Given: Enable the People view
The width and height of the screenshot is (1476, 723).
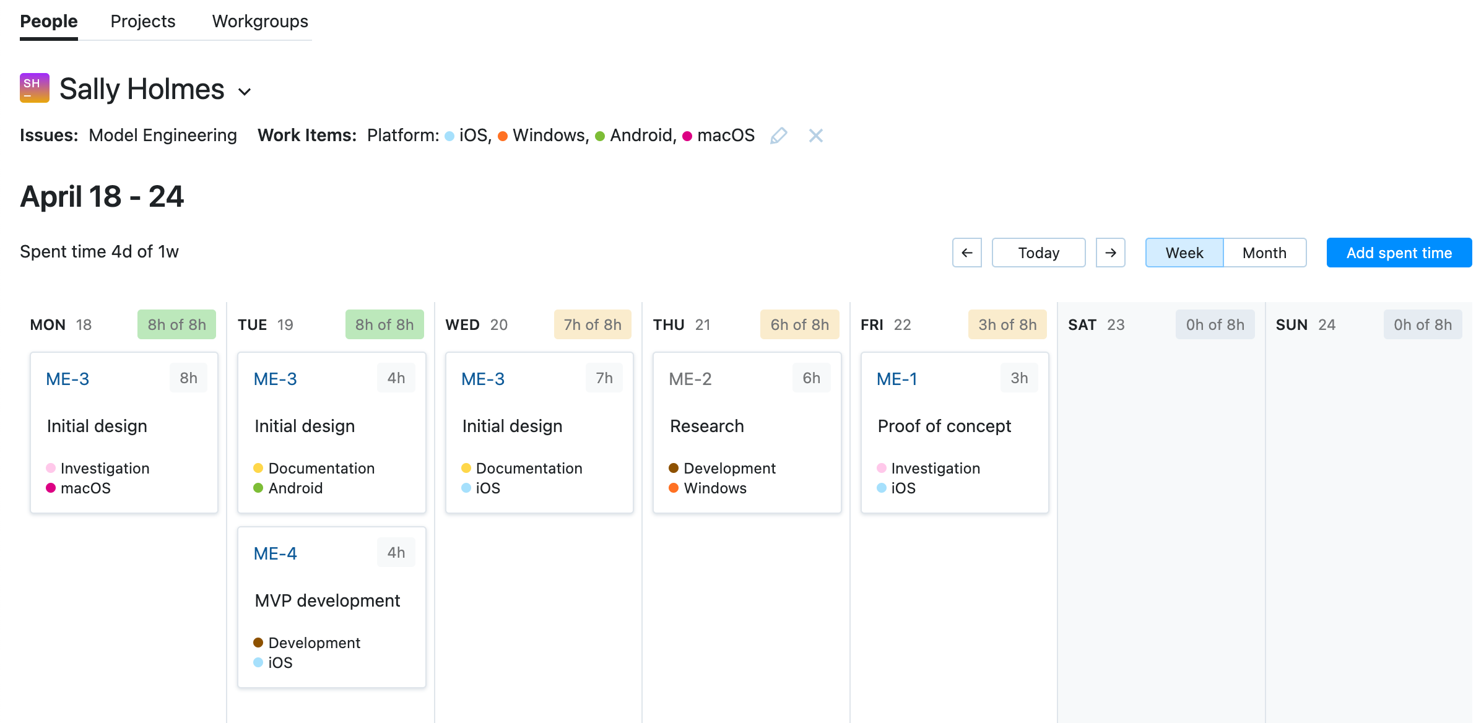Looking at the screenshot, I should click(48, 21).
